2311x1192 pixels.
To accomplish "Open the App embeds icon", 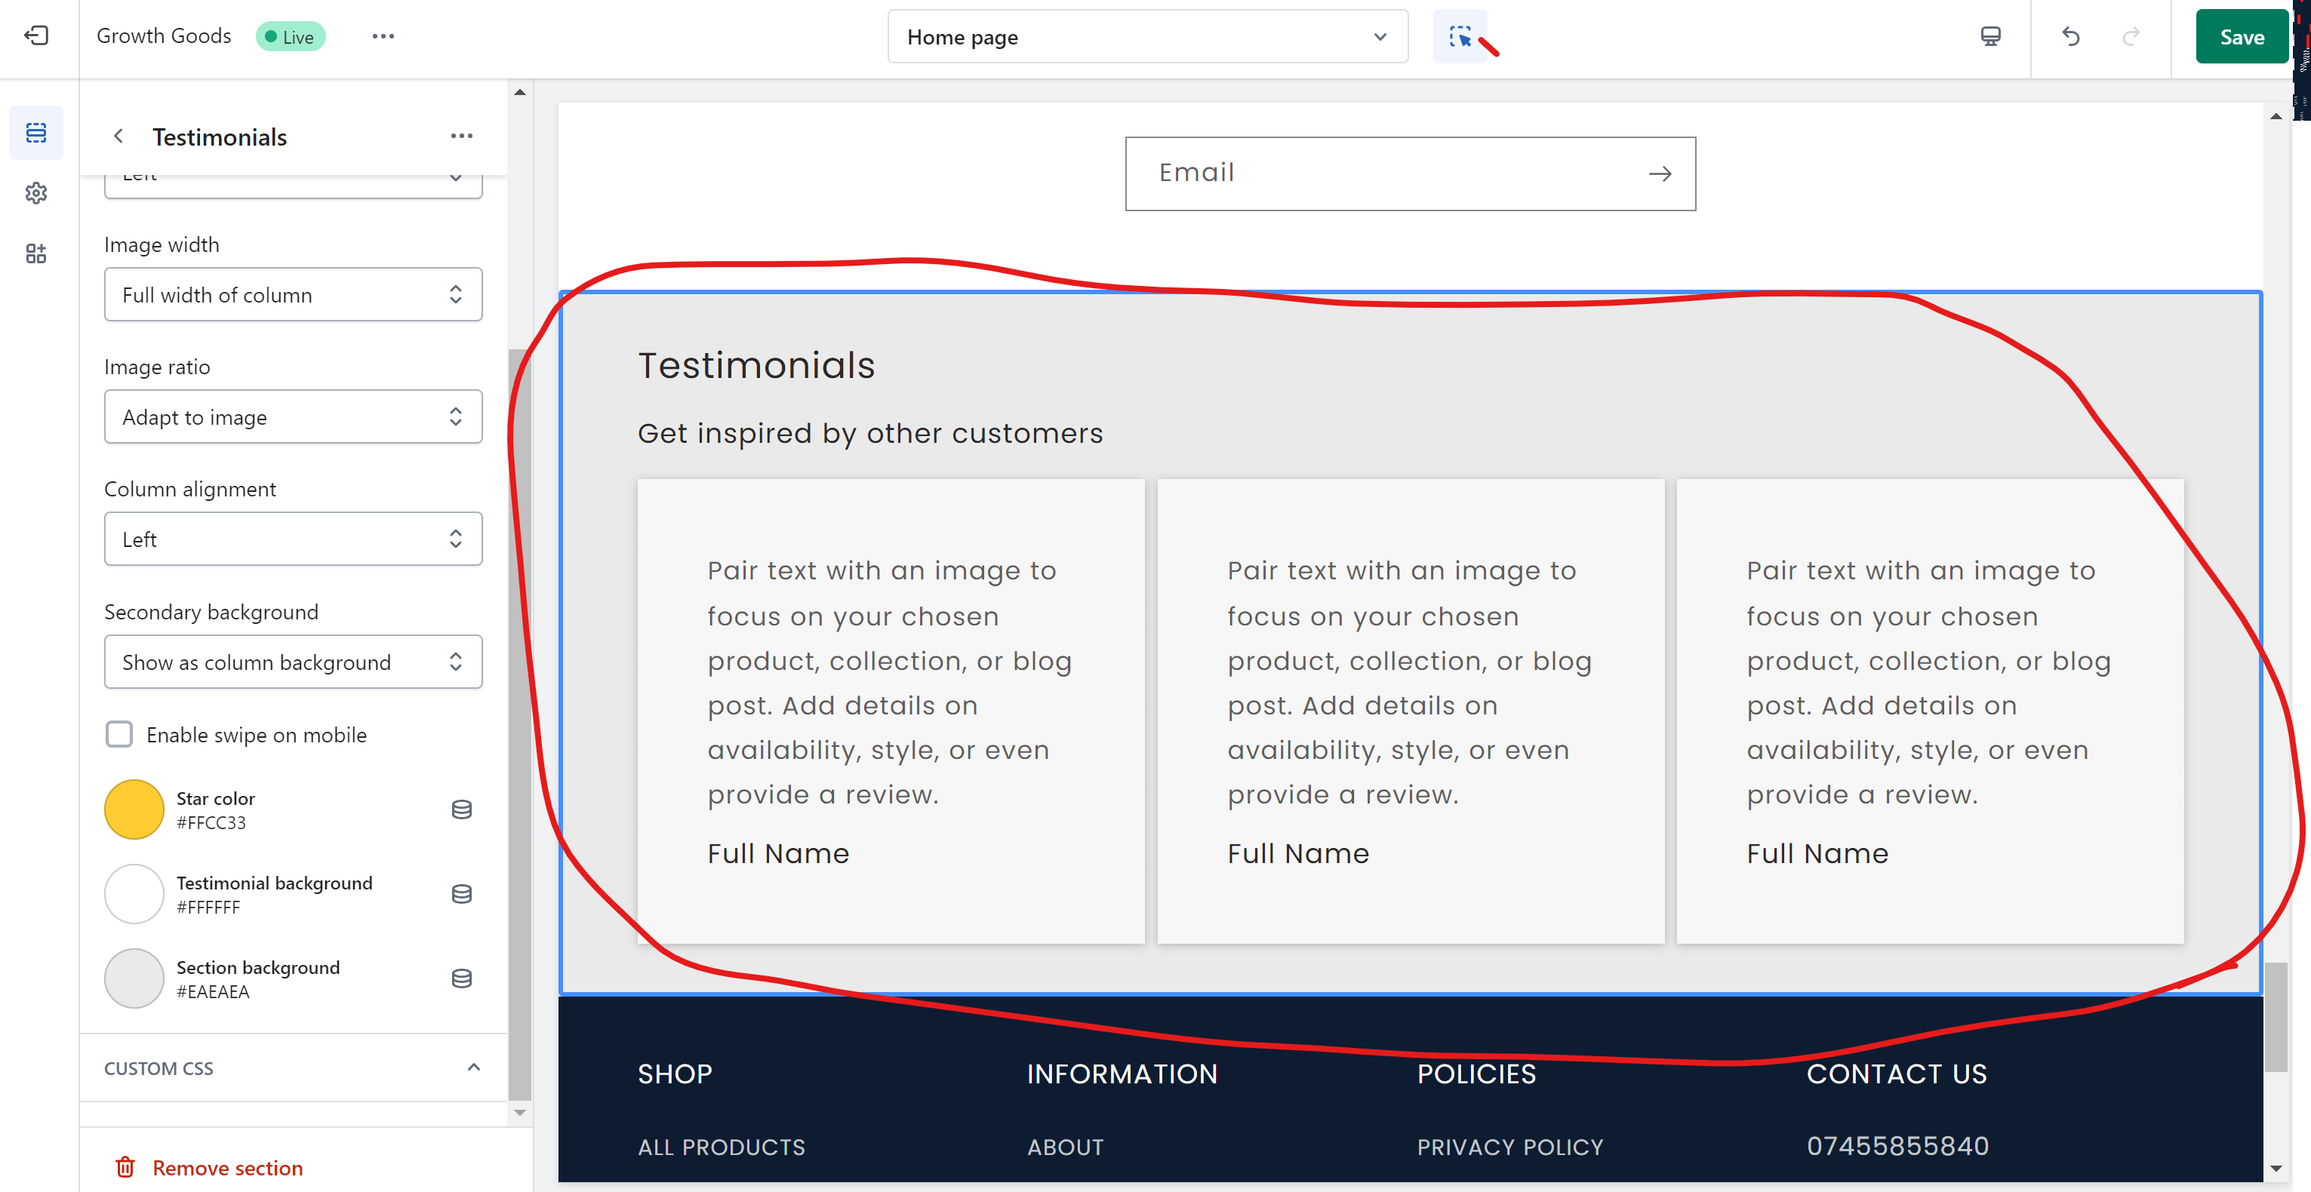I will 36,253.
